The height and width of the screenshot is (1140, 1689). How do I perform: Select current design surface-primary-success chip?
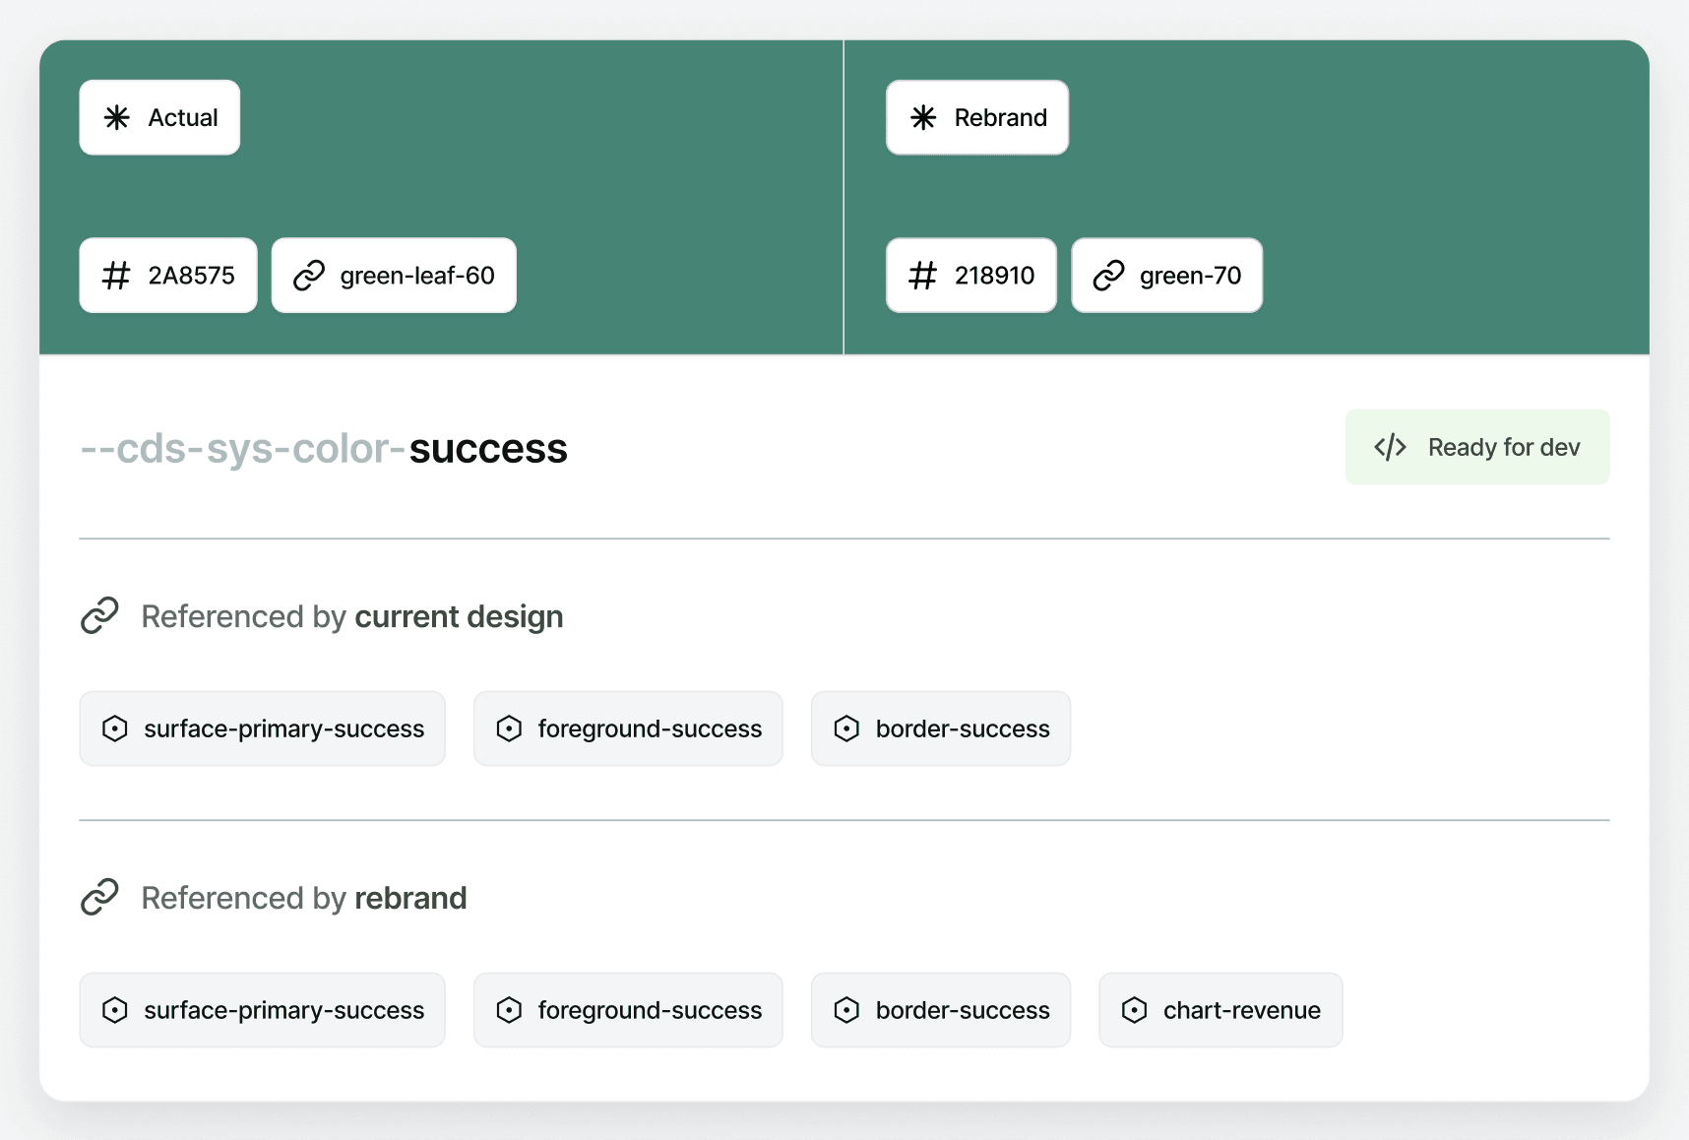click(x=262, y=728)
